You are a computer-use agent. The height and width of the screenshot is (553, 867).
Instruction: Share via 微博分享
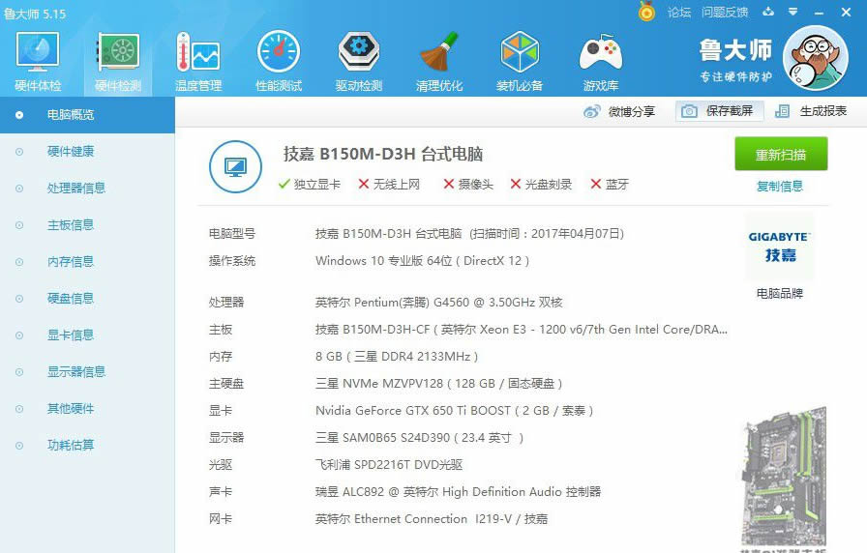click(x=619, y=111)
